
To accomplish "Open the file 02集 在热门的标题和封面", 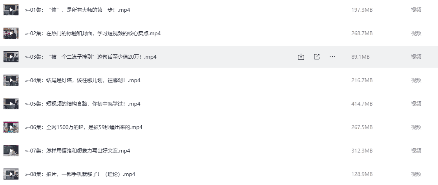I will pyautogui.click(x=93, y=33).
